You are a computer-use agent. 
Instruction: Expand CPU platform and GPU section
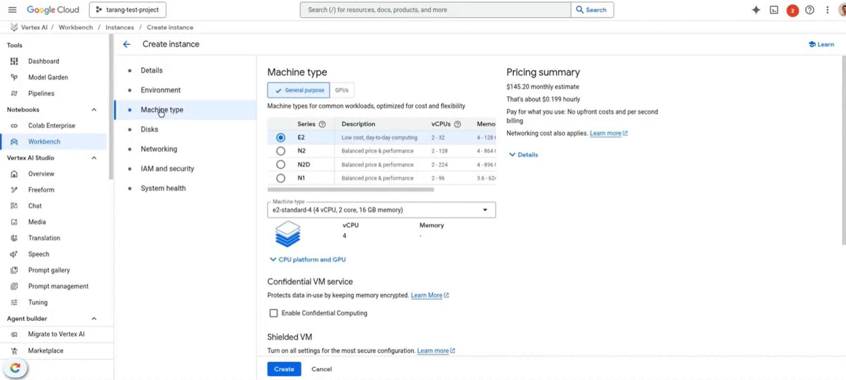[x=308, y=259]
